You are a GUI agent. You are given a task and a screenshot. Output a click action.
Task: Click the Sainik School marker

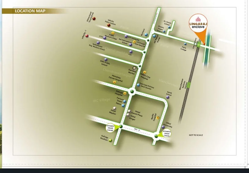(x=168, y=97)
